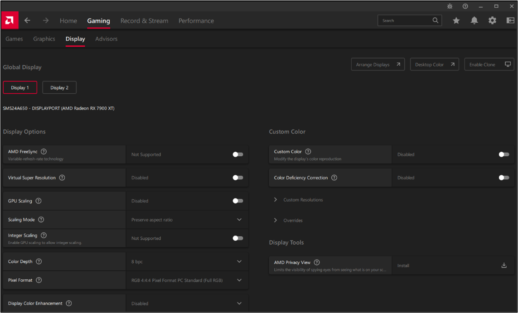
Task: Open Record & Stream tab
Action: pyautogui.click(x=145, y=21)
